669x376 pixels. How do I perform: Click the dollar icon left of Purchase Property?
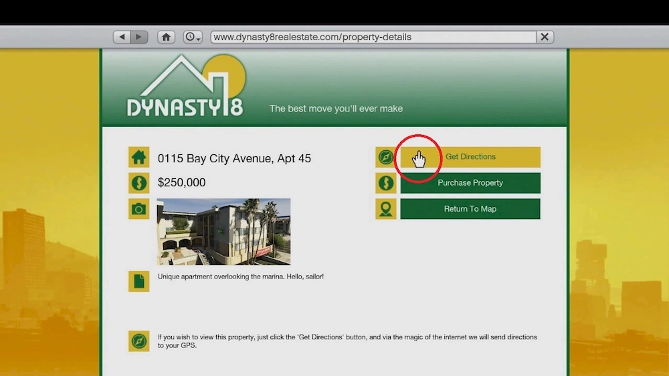coord(385,183)
